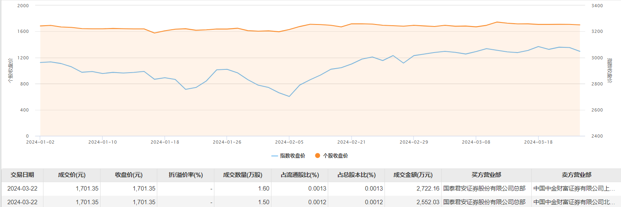This screenshot has height=207, width=621.
Task: Click the 2024-02-21 x-axis date label
Action: click(352, 142)
